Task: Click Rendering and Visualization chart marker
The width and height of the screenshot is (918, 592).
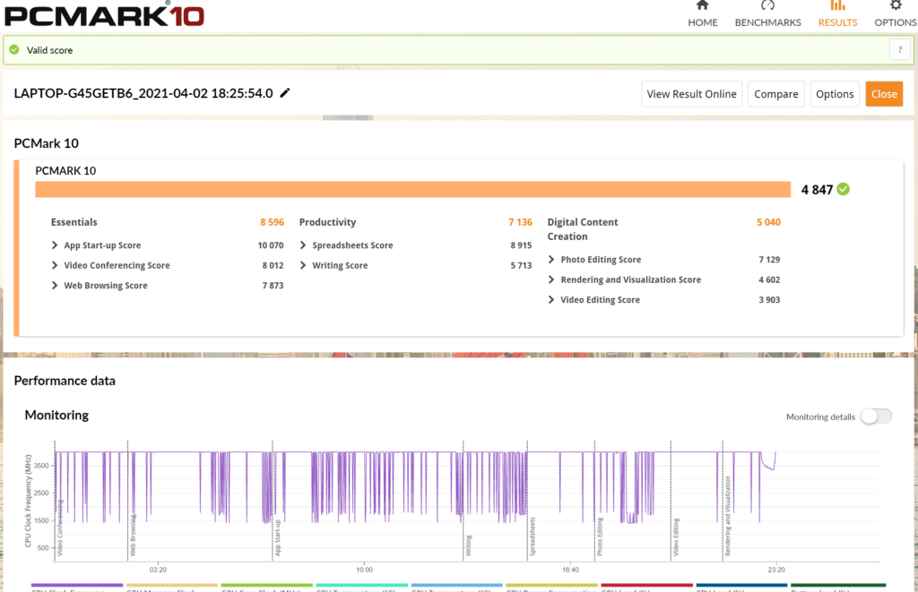Action: 728,515
